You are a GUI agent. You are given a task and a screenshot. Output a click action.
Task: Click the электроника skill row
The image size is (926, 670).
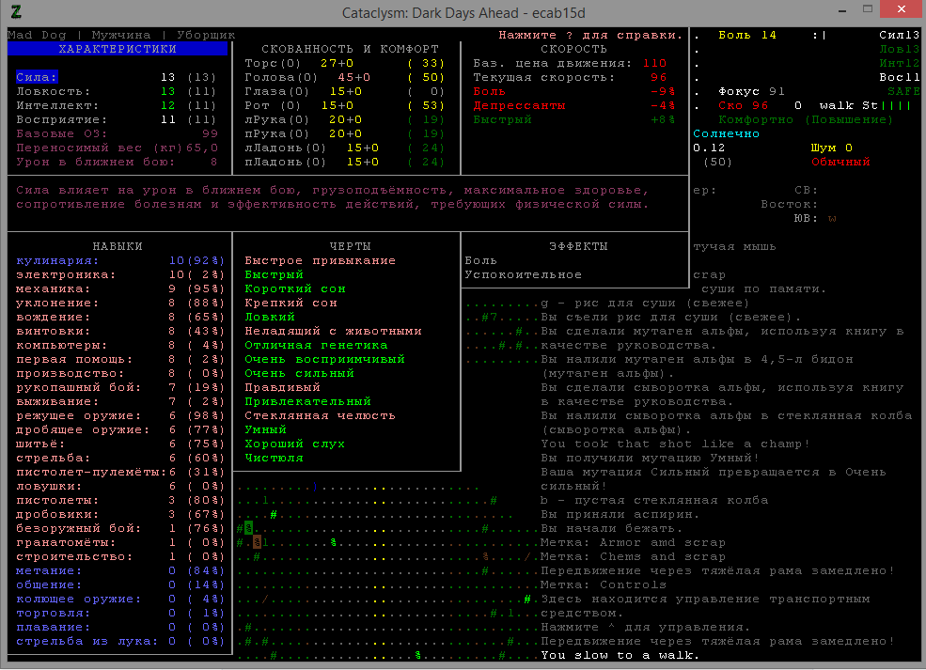tap(120, 274)
